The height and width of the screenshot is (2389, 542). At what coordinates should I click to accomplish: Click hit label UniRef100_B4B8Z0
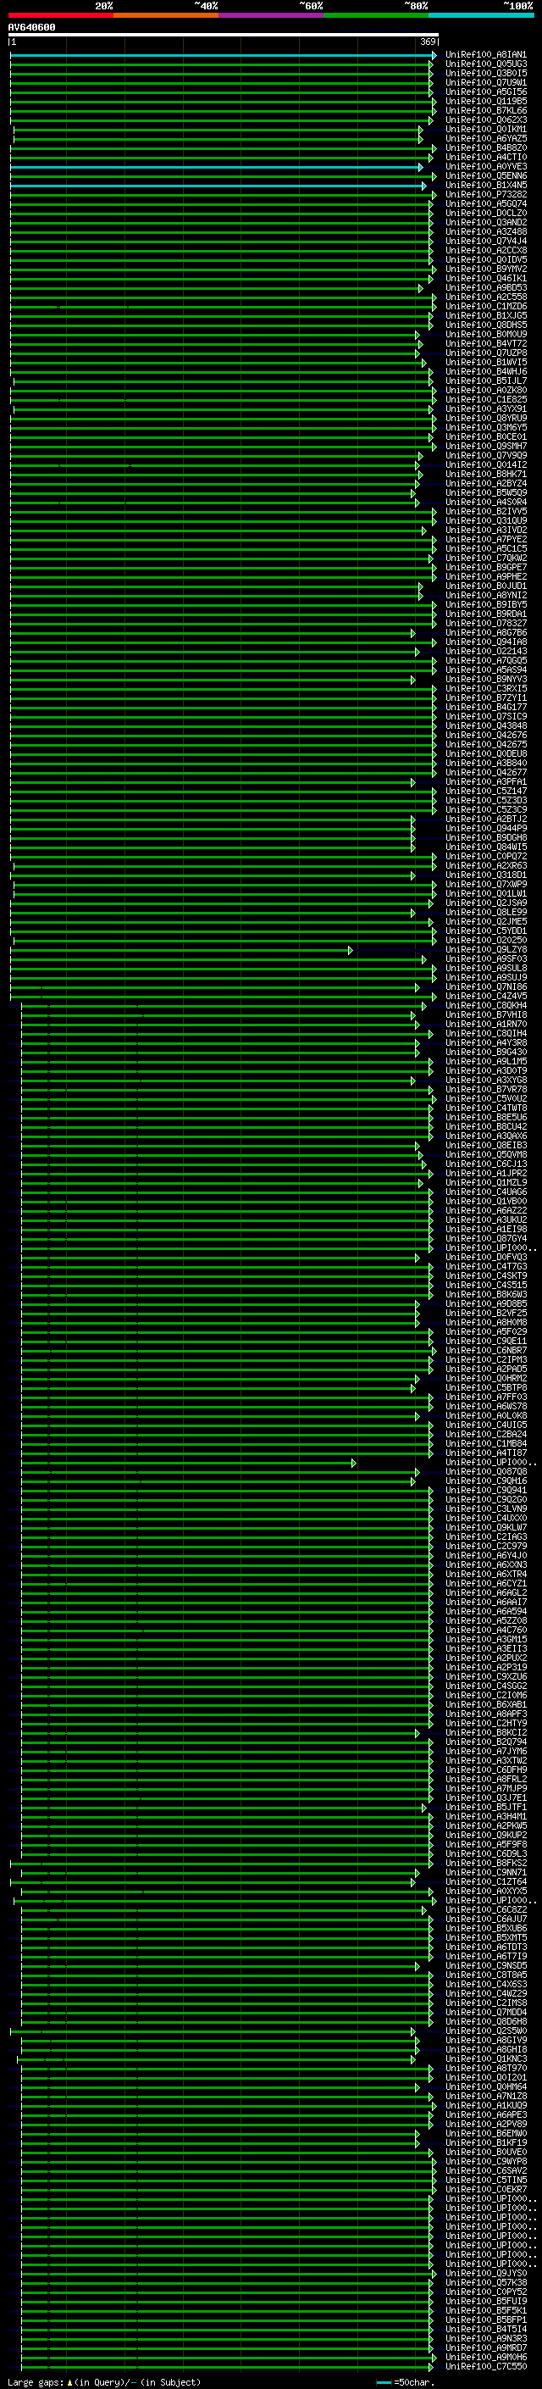pyautogui.click(x=485, y=147)
